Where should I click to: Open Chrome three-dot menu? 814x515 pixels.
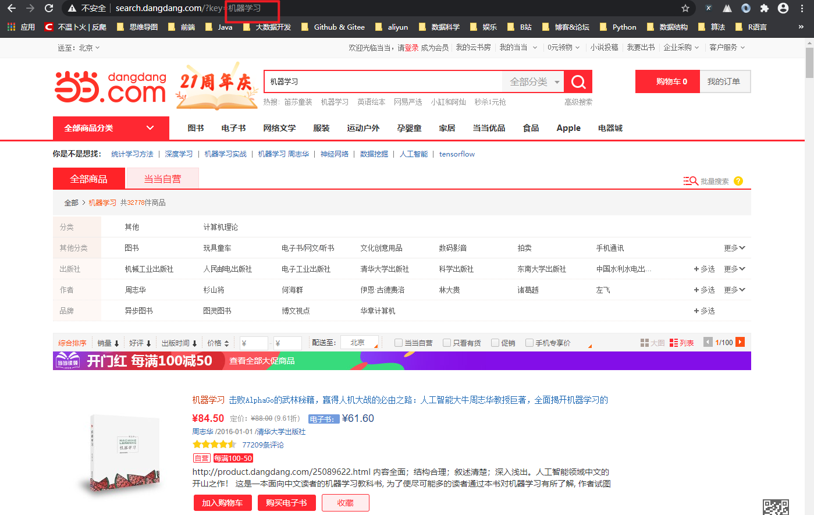803,8
